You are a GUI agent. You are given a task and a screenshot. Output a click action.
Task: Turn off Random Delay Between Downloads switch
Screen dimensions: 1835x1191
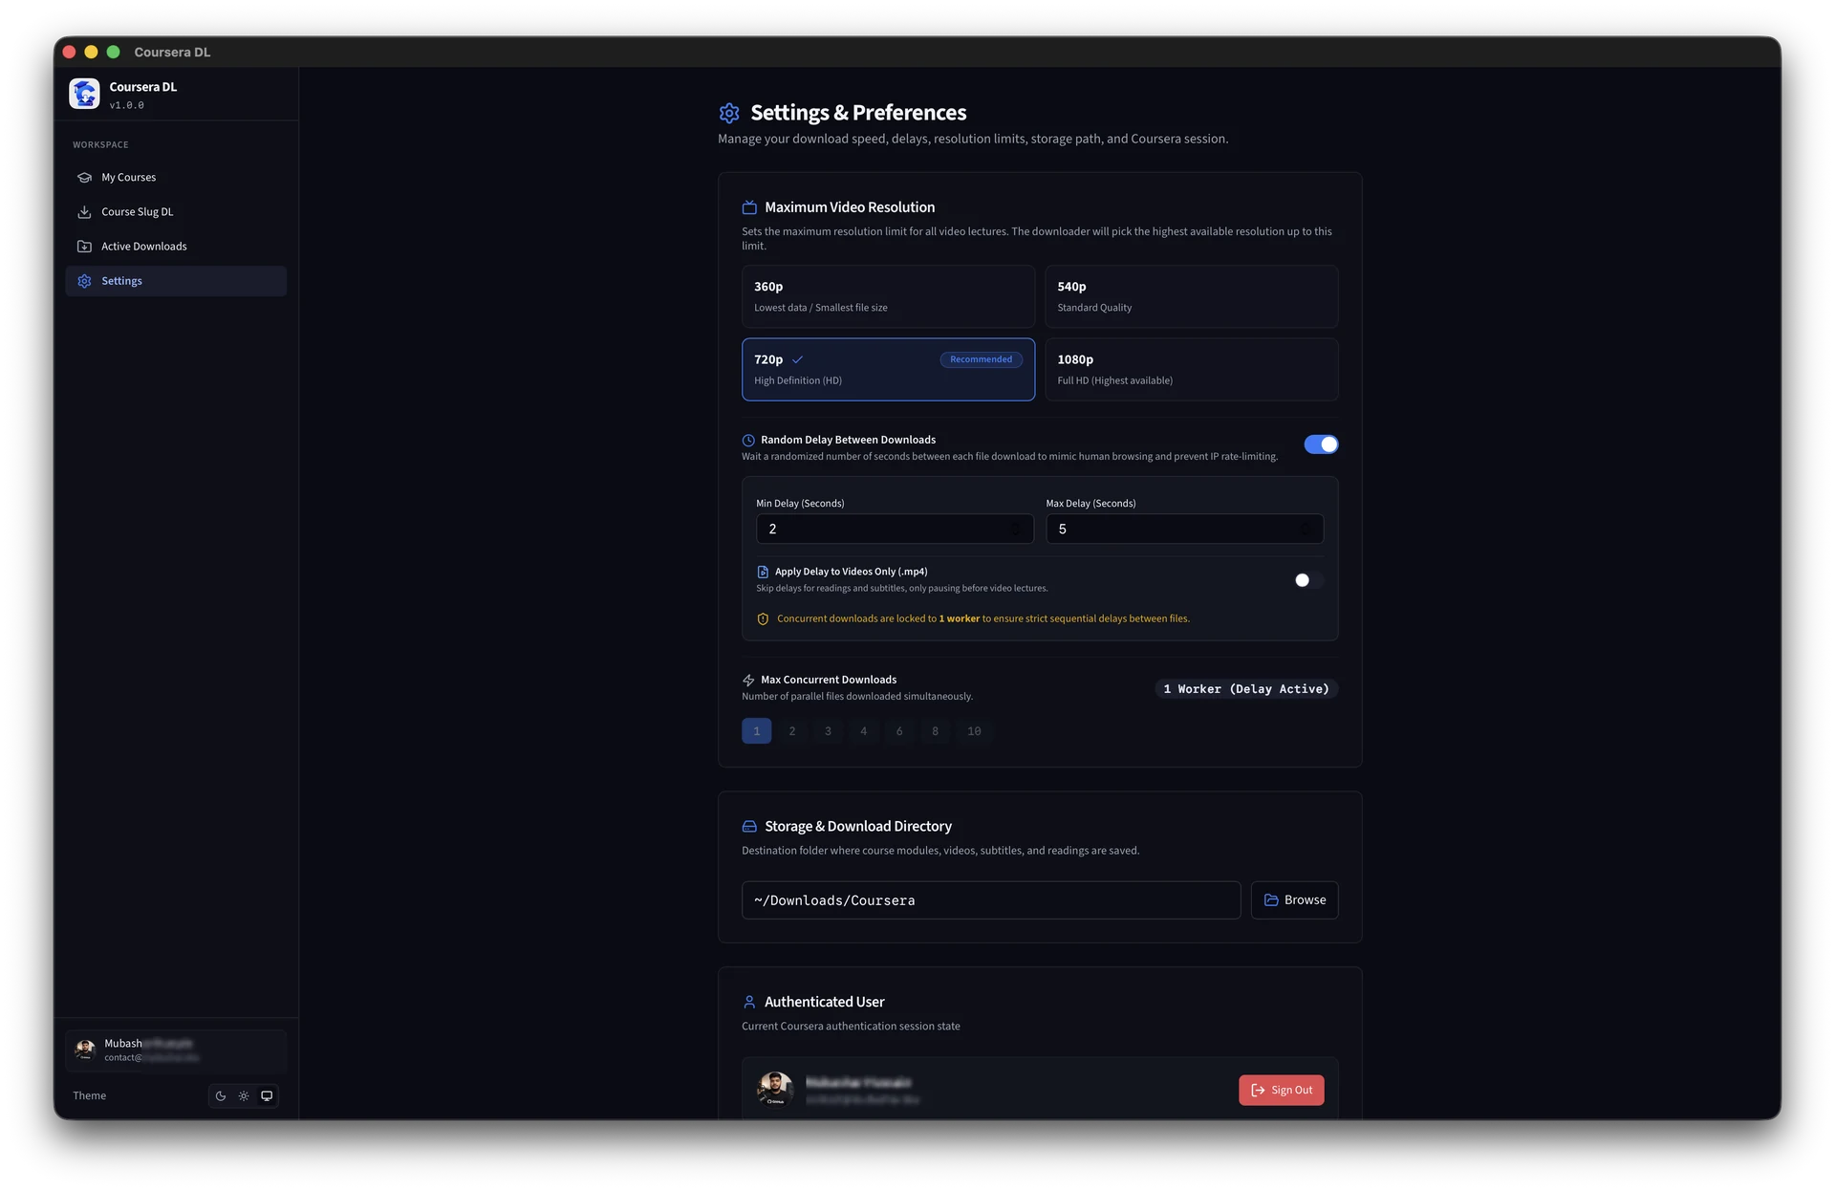click(1321, 444)
